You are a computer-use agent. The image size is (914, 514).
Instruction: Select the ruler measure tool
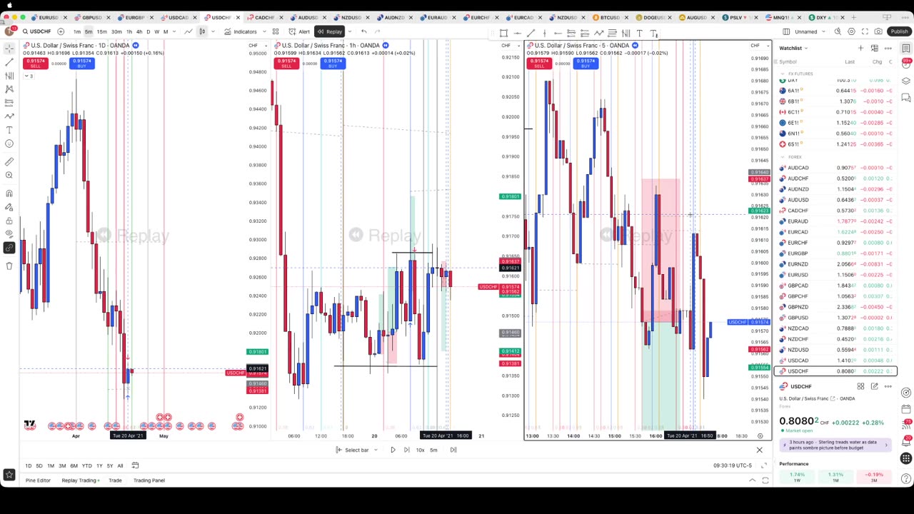(9, 162)
